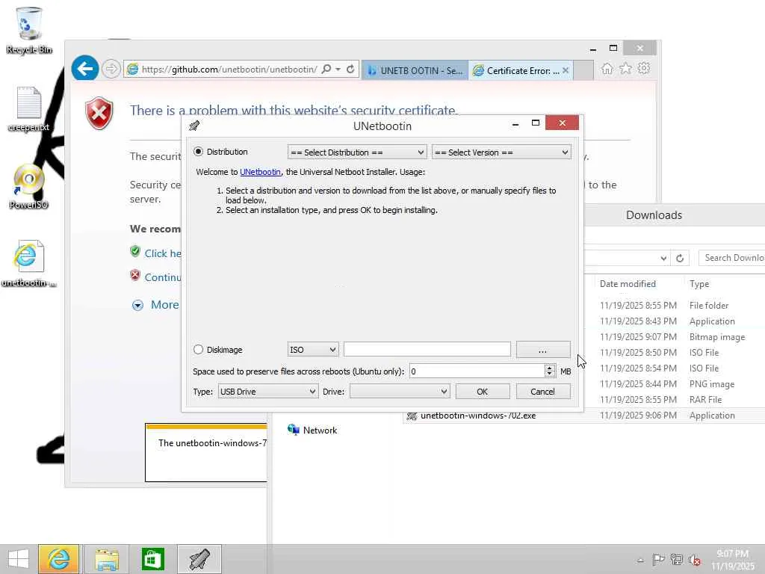Open the ISO disk image type dropdown
Image resolution: width=765 pixels, height=574 pixels.
click(x=313, y=350)
